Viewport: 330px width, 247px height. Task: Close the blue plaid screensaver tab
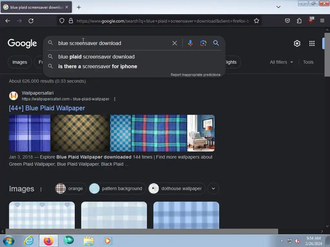pyautogui.click(x=67, y=7)
